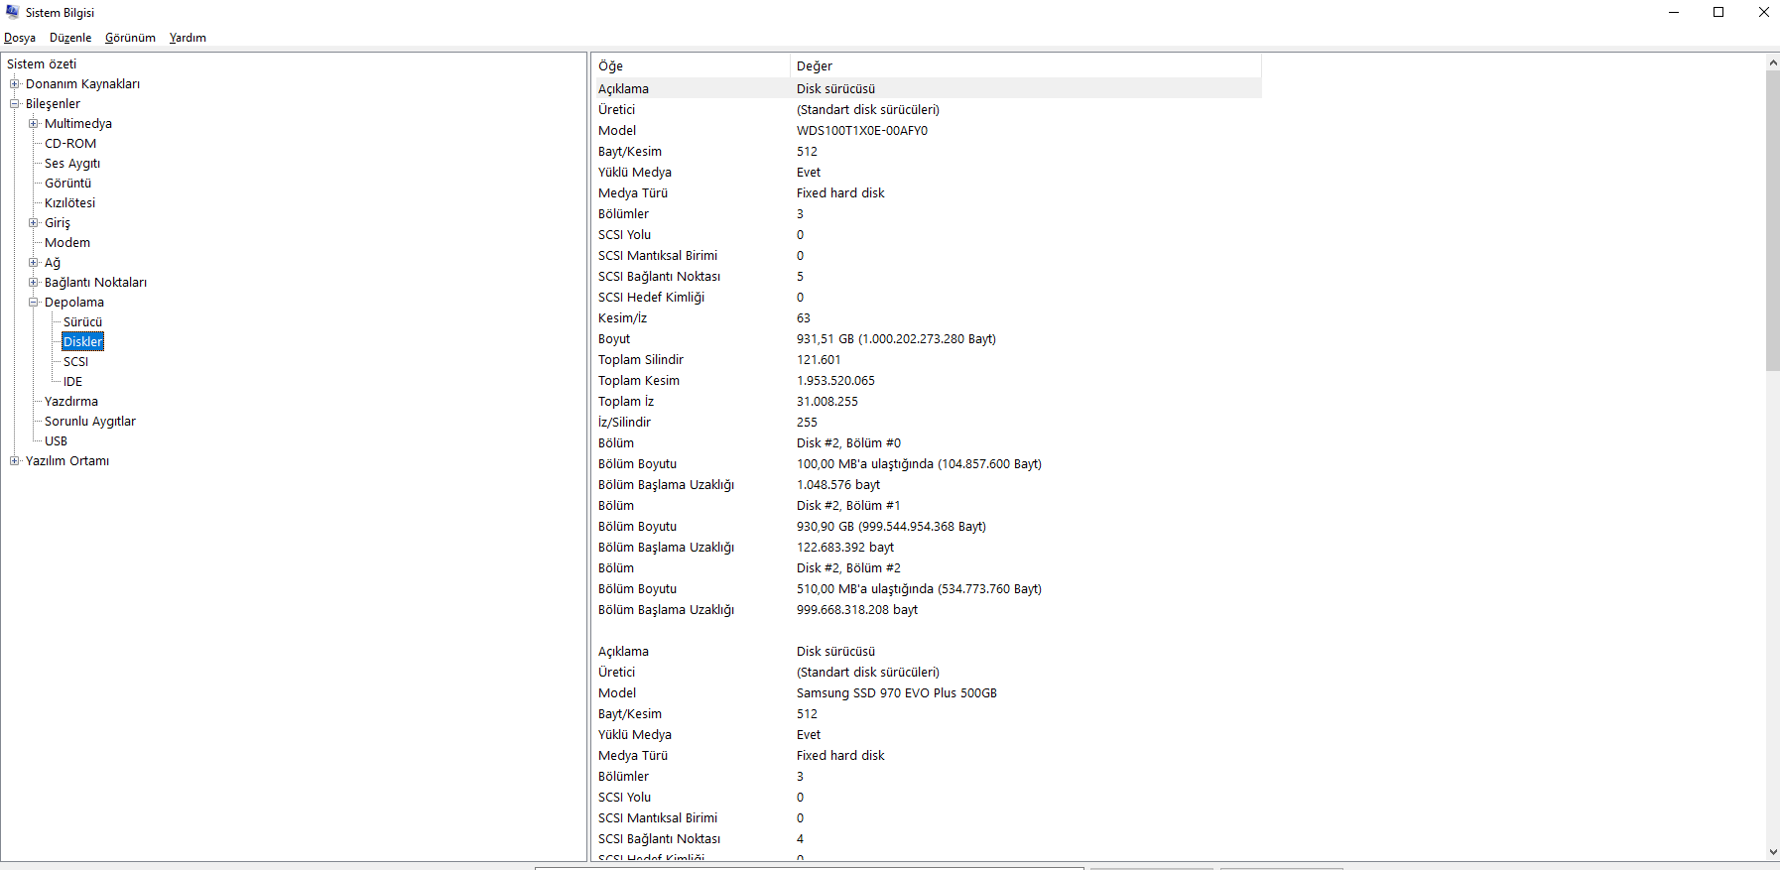Select the Sorunlu Aygıtlar tree item
Viewport: 1780px width, 870px height.
pyautogui.click(x=90, y=422)
